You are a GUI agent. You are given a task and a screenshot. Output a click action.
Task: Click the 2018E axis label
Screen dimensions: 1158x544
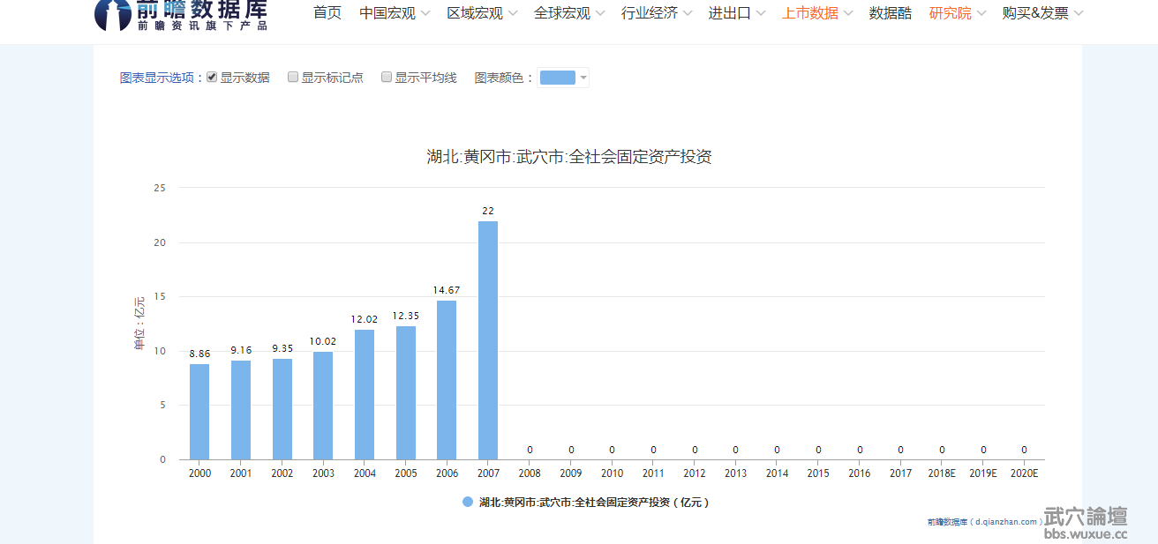pyautogui.click(x=942, y=473)
